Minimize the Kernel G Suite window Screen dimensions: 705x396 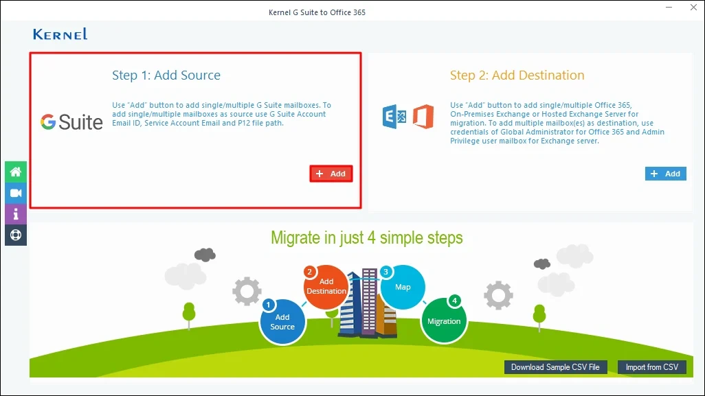click(x=669, y=8)
